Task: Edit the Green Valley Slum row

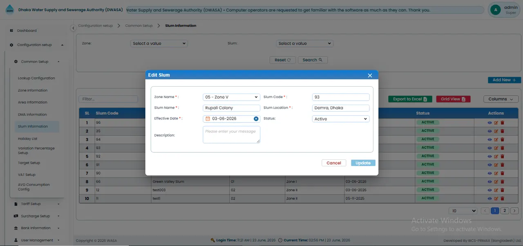Action: click(x=496, y=181)
